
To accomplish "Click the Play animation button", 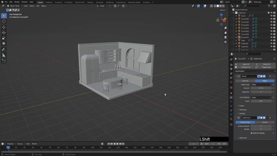I will tap(117, 144).
